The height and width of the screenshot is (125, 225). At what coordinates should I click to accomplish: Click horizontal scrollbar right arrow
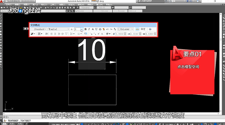point(218,114)
